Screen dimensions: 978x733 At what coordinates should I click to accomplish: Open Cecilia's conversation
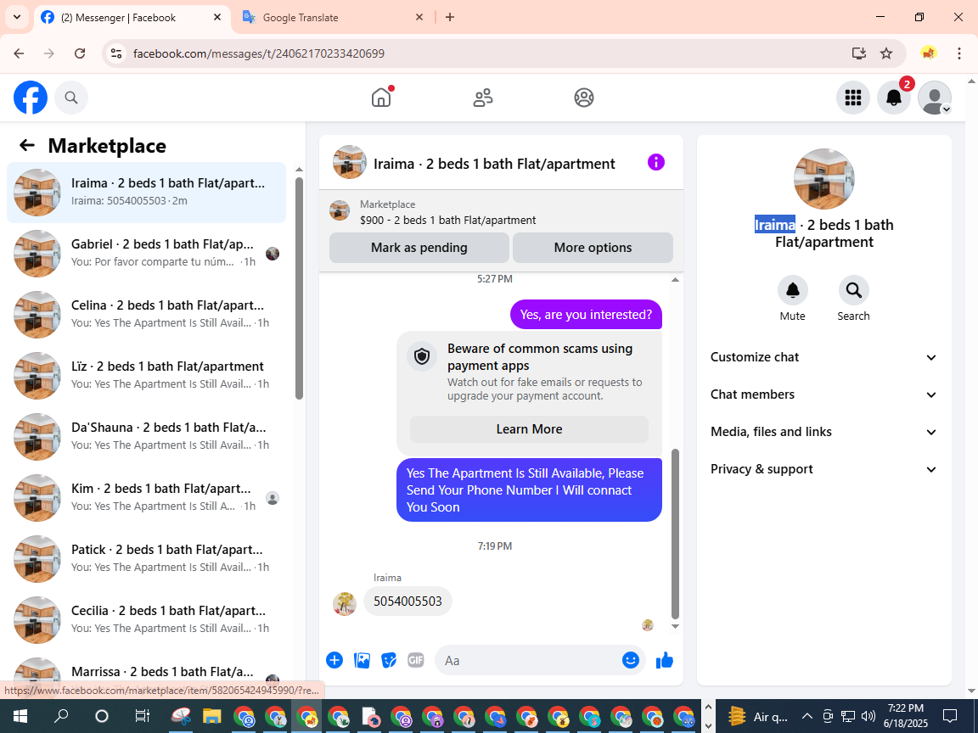point(147,619)
